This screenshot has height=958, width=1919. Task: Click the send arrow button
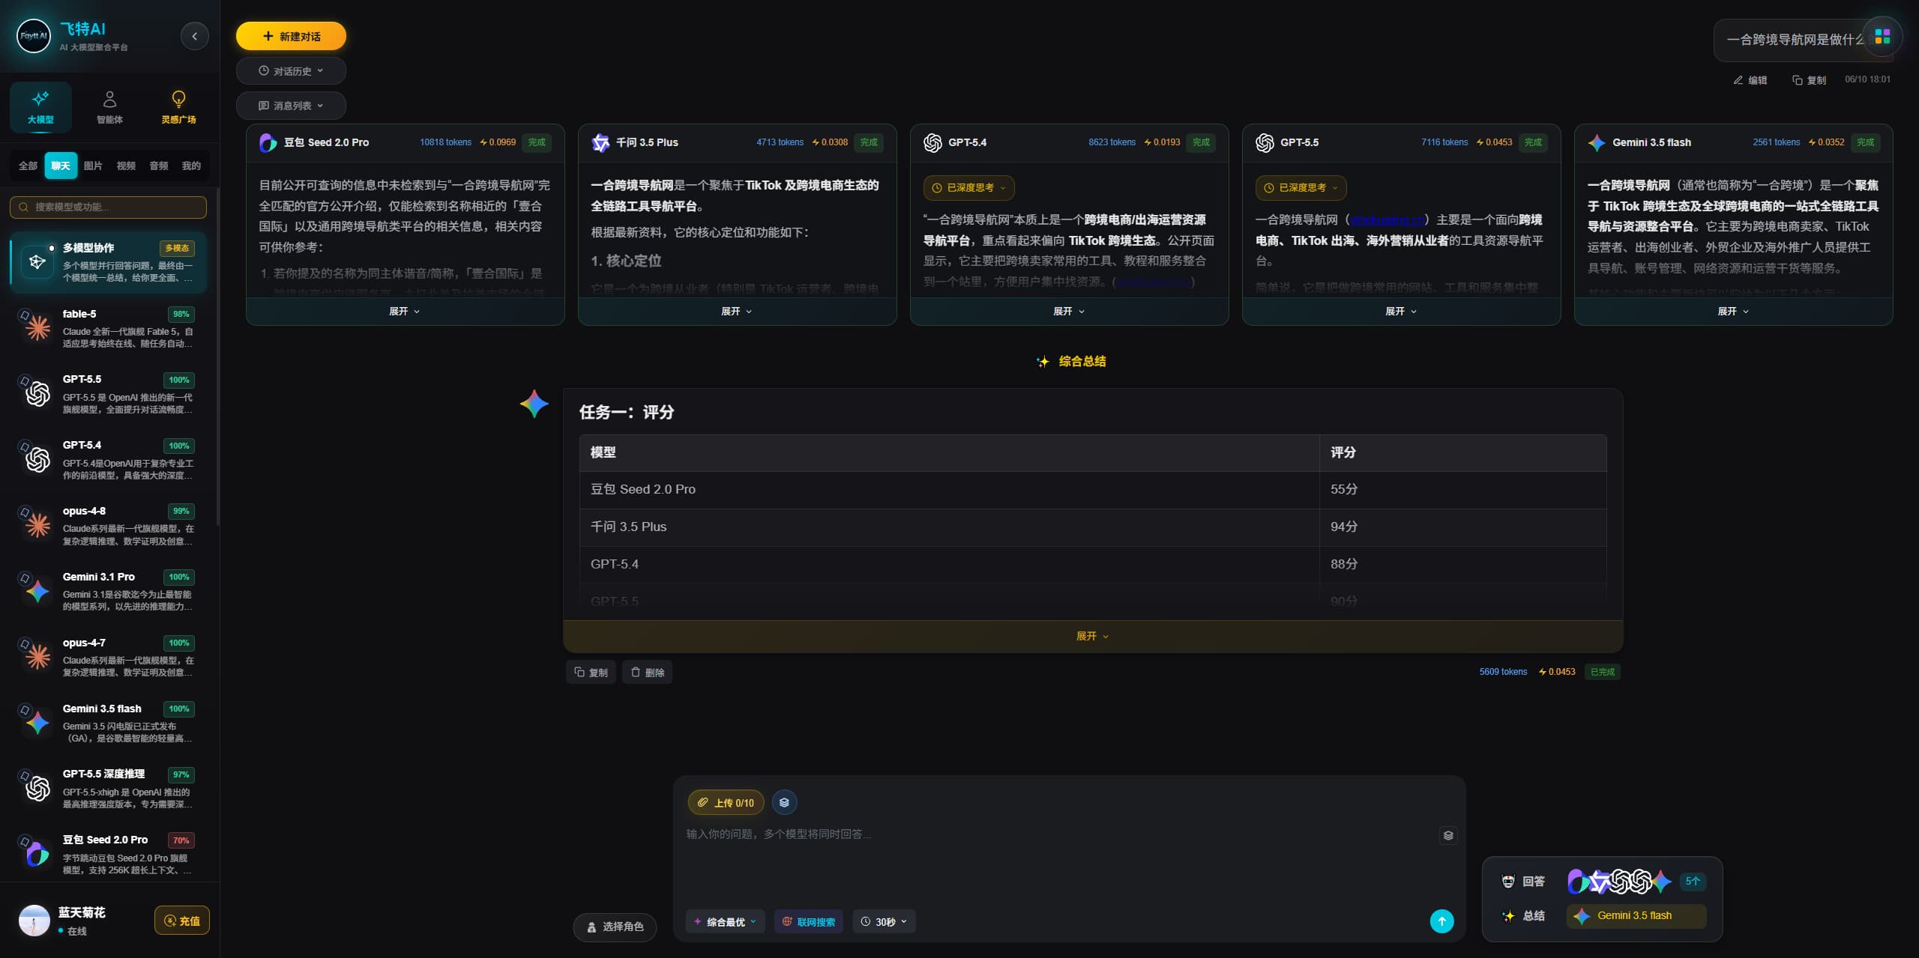tap(1441, 921)
